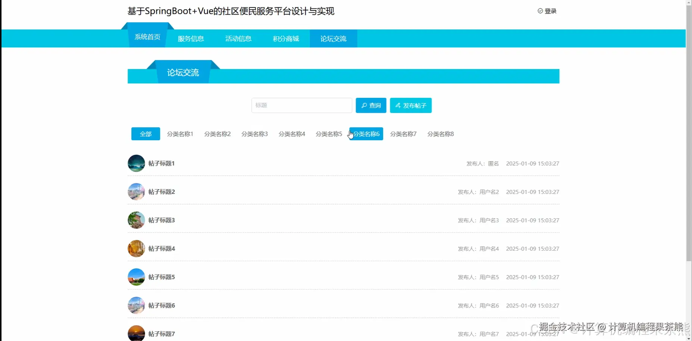Select the 论坛交流 navigation tab
692x341 pixels.
point(334,39)
